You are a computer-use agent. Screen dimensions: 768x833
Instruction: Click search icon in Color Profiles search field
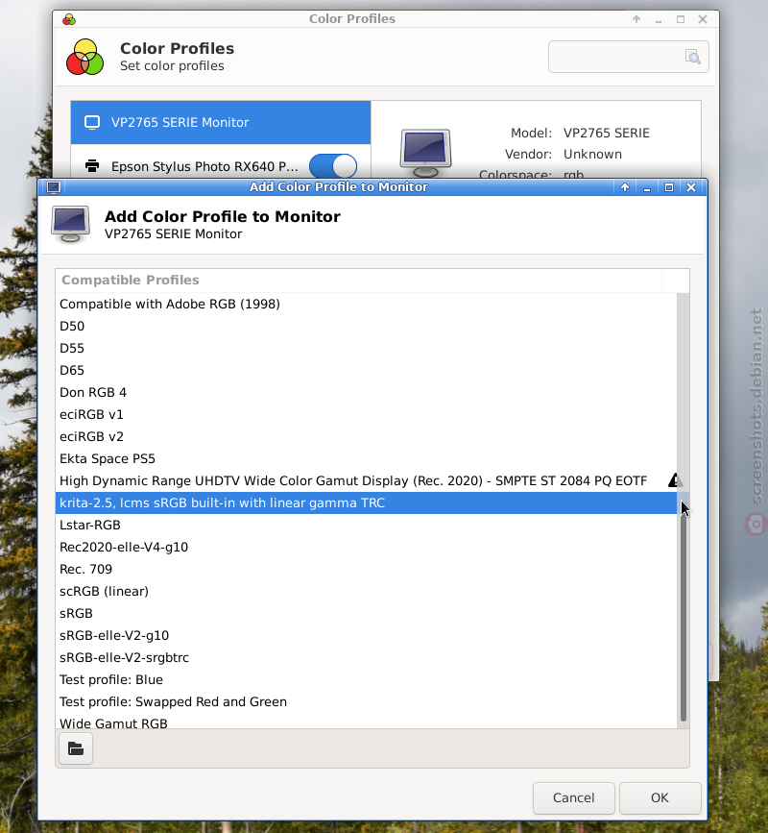pyautogui.click(x=692, y=57)
